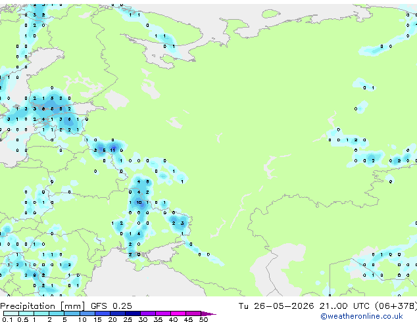
Task: Click the 21.00 UTC time label
Action: [345, 306]
